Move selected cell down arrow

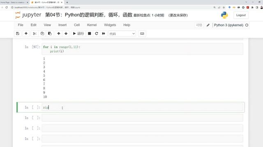coord(66,33)
